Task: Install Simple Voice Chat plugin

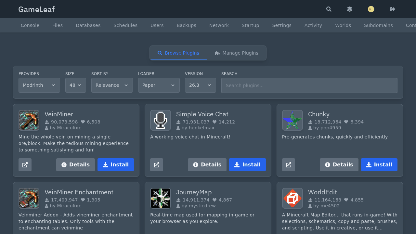Action: [247, 165]
